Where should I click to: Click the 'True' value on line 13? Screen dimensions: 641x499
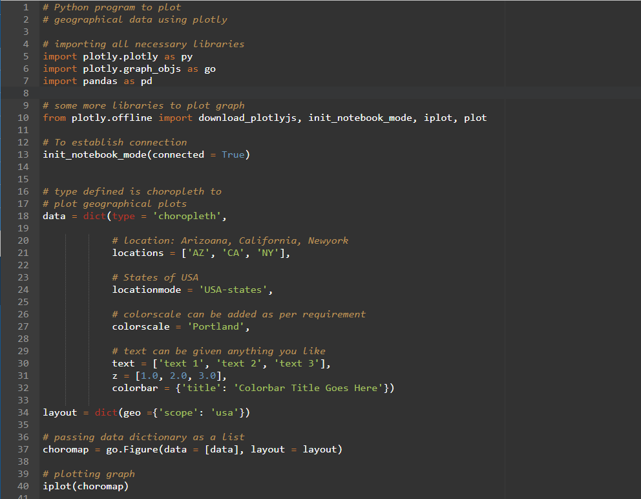[233, 154]
